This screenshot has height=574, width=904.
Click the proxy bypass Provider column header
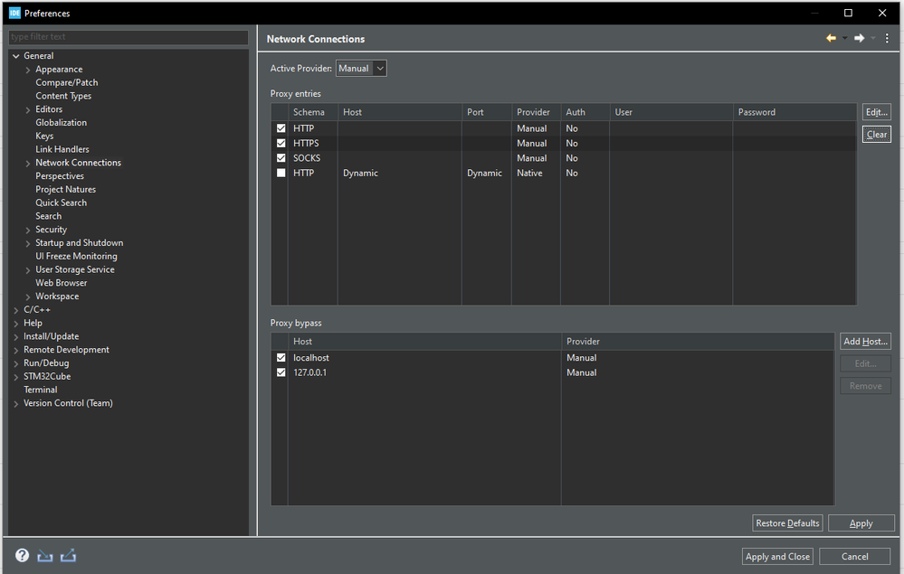[x=698, y=342]
